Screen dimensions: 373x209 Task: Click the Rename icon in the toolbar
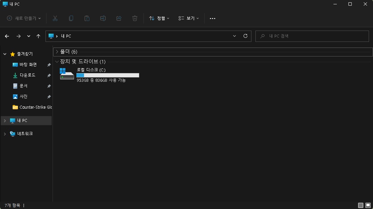point(103,18)
